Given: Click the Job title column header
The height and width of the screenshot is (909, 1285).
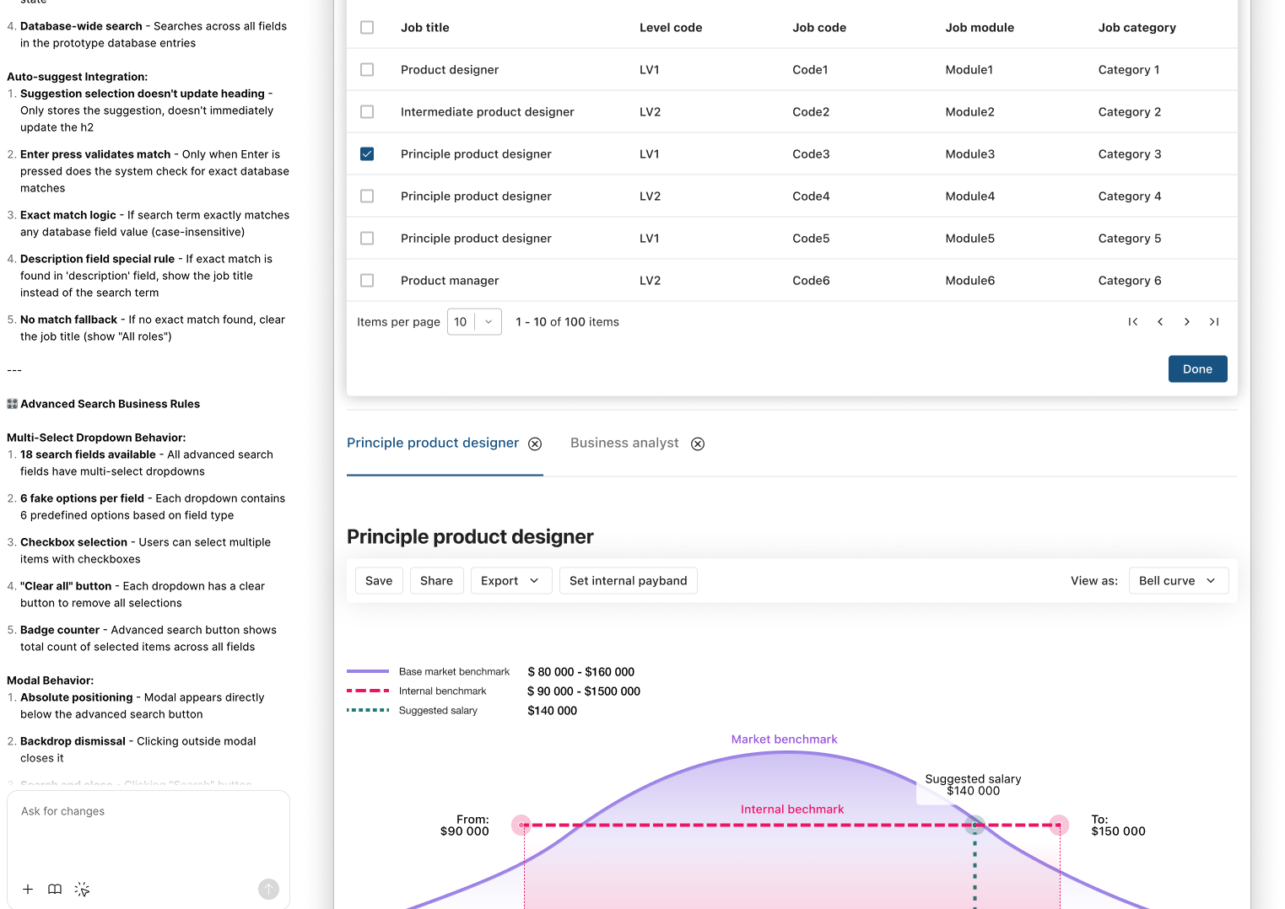Looking at the screenshot, I should tap(424, 27).
